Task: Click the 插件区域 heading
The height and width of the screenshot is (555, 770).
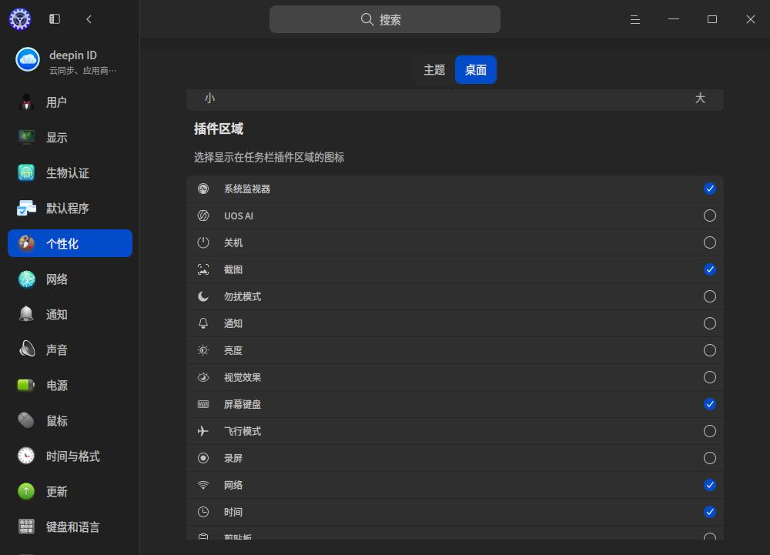Action: 219,129
